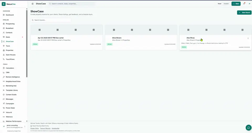Click the Deals sidebar icon
252x133 pixels.
4,37
